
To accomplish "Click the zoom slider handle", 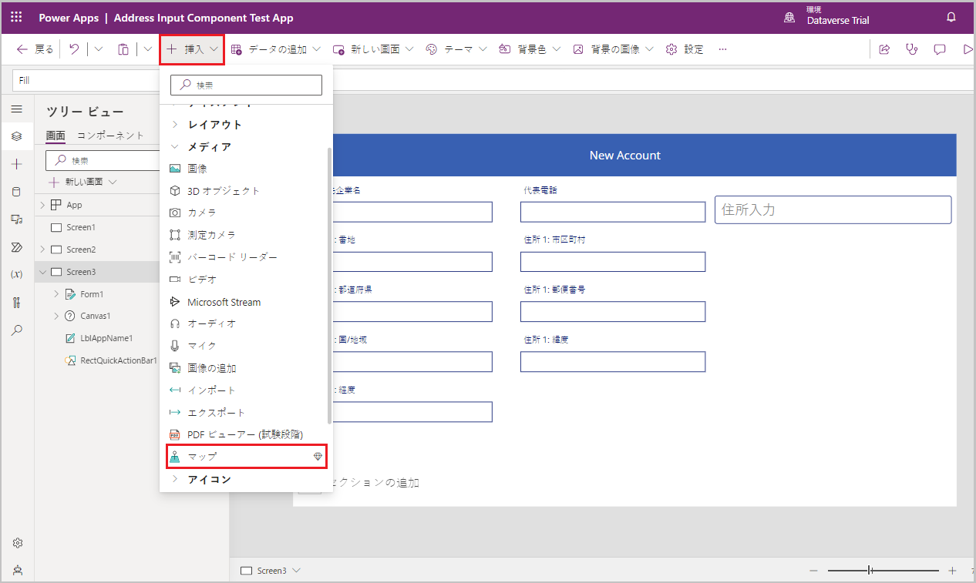I will pos(870,571).
